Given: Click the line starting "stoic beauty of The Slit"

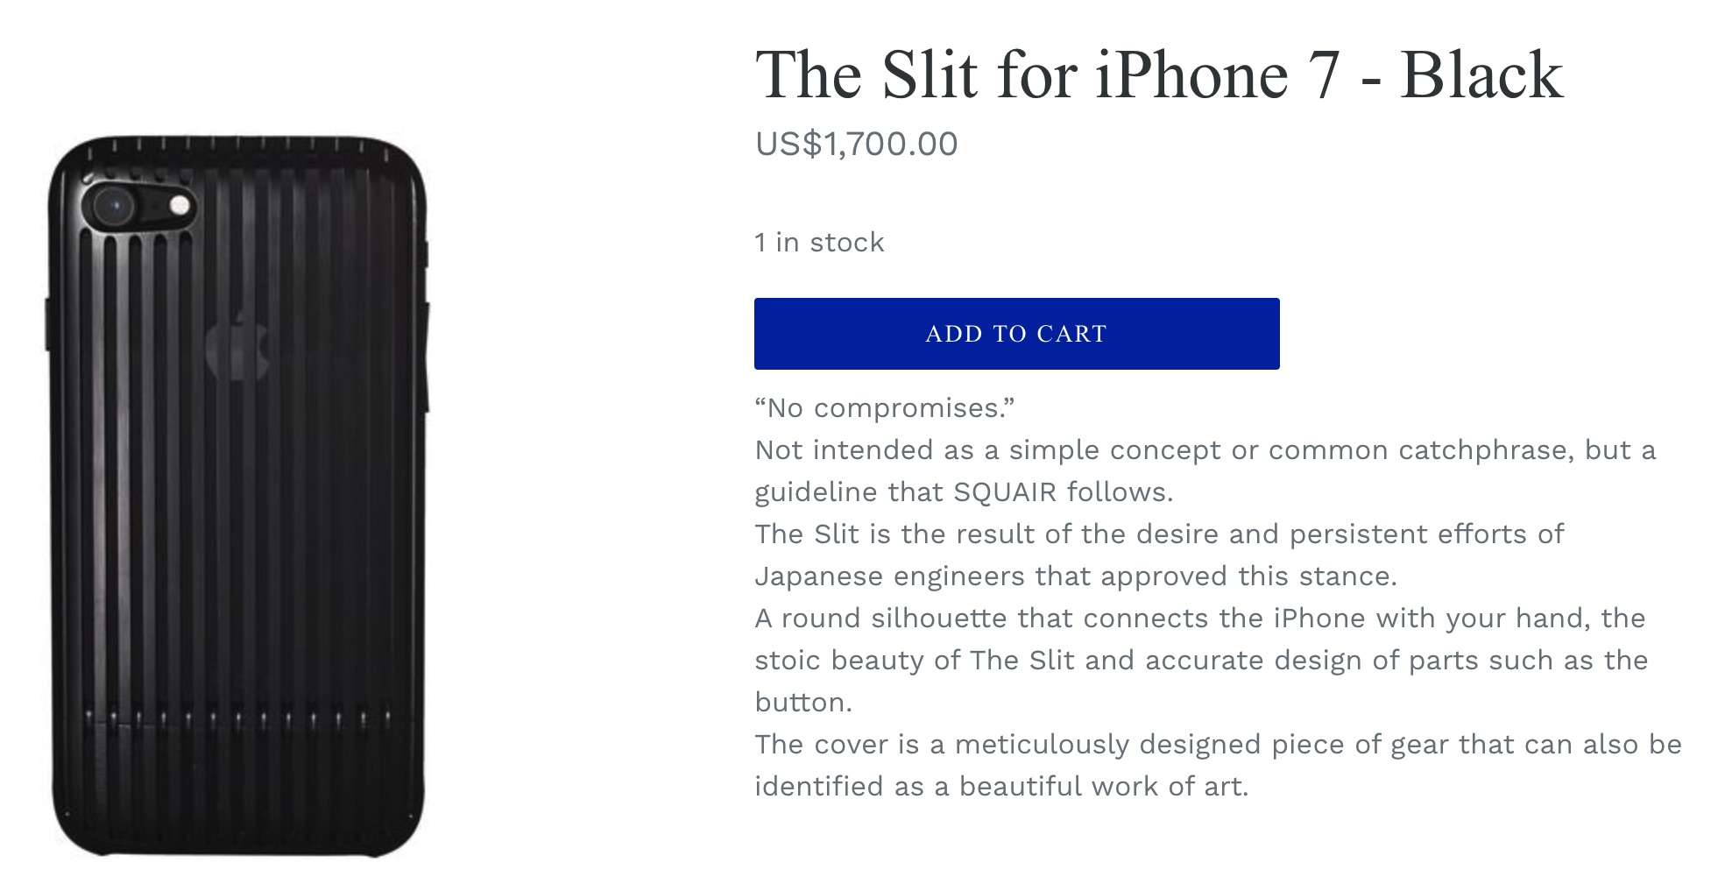Looking at the screenshot, I should 1200,661.
